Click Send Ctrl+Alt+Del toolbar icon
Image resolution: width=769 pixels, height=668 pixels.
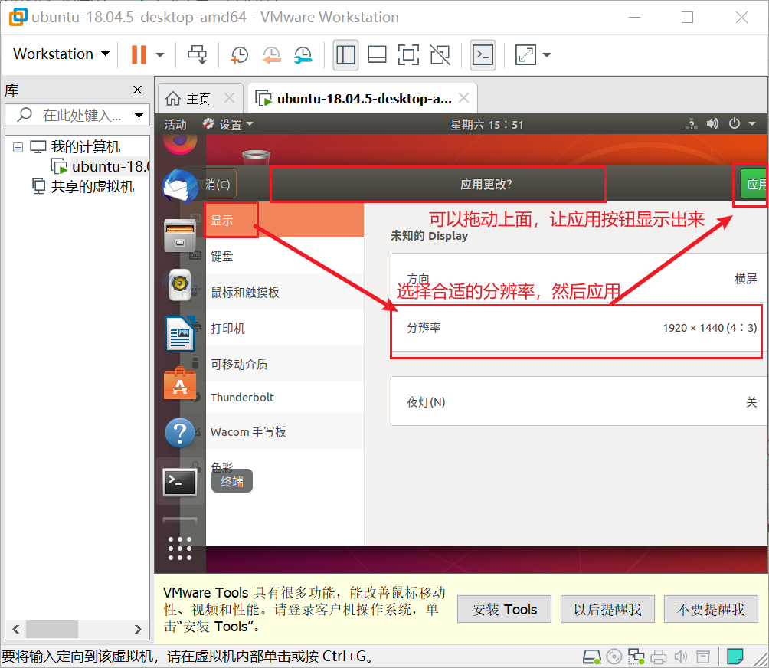[197, 54]
